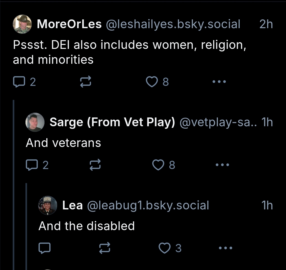Click the "Sarge (From Vet Play)" display name
This screenshot has height=270, width=286.
[x=112, y=122]
